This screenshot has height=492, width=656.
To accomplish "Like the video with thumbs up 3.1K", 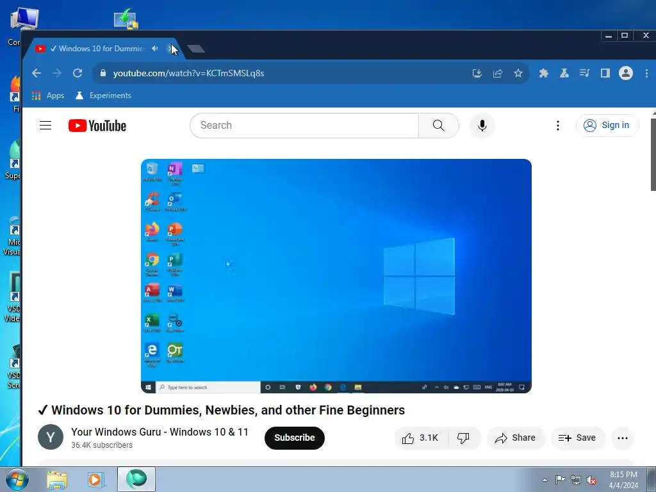I will 421,438.
